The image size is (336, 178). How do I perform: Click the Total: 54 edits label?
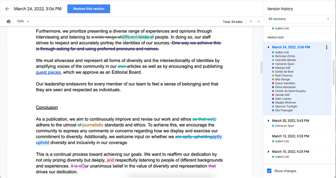click(x=232, y=22)
